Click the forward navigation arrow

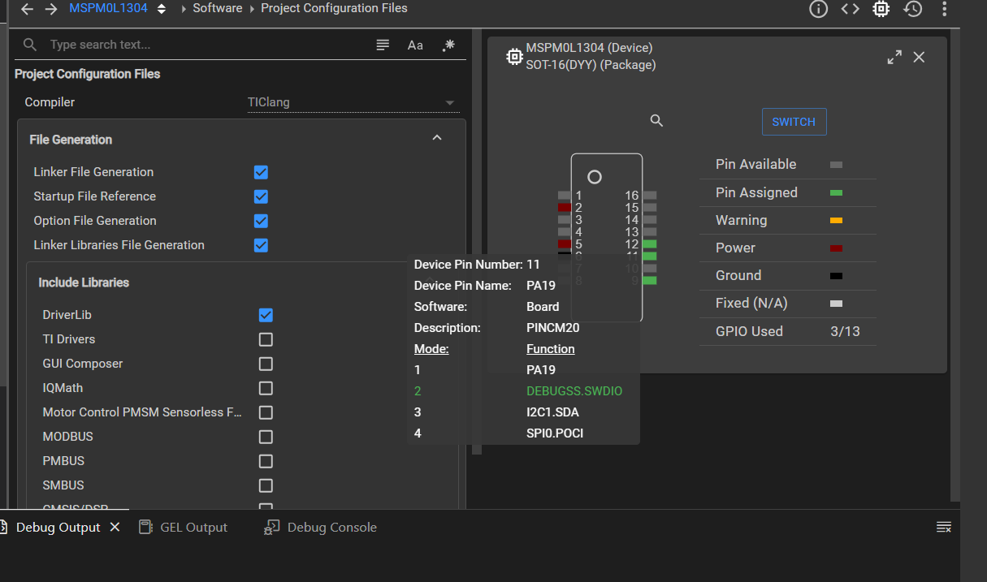point(51,9)
